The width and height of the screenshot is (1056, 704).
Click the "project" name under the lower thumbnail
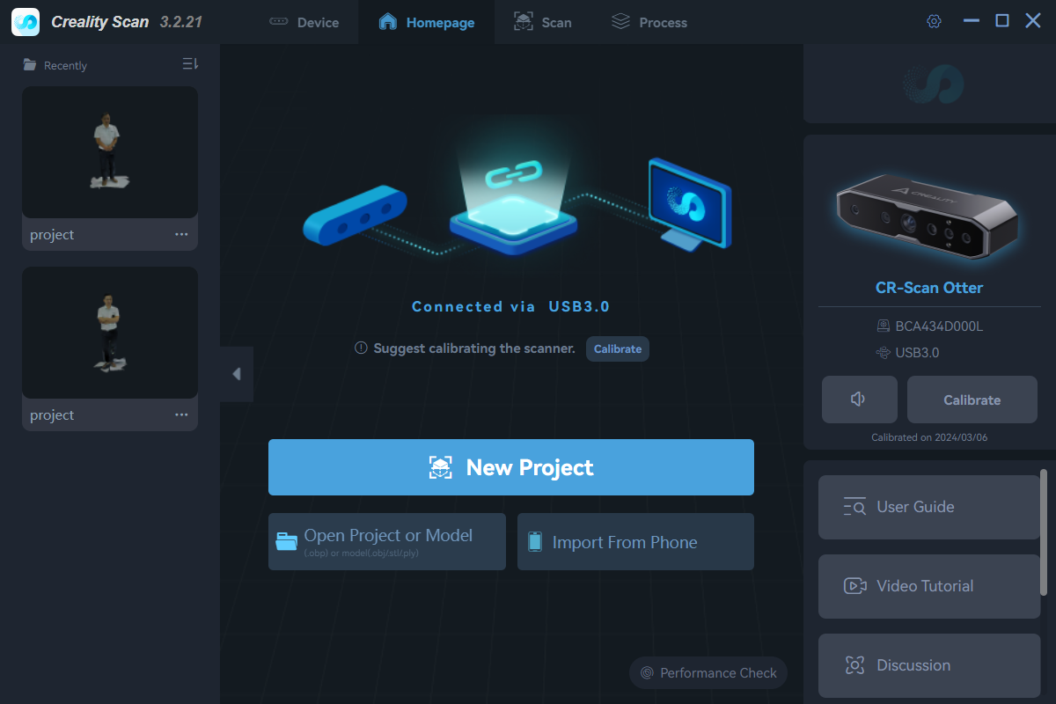52,415
